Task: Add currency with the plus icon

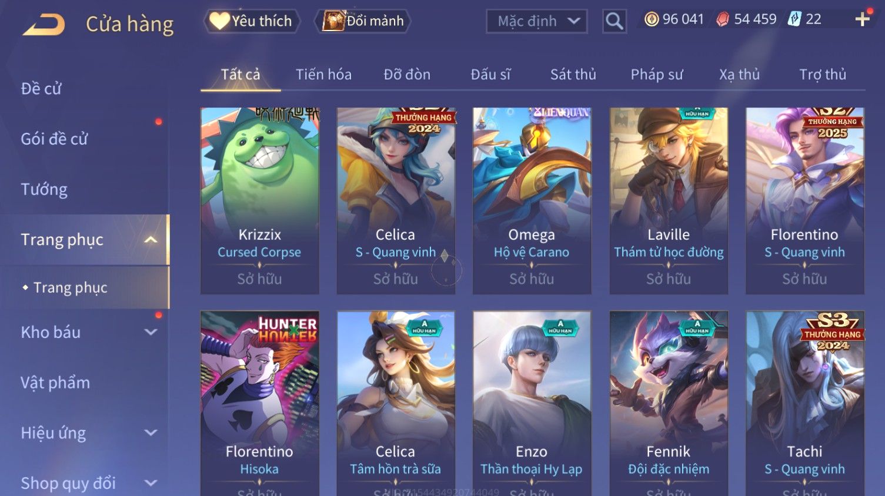Action: 862,19
